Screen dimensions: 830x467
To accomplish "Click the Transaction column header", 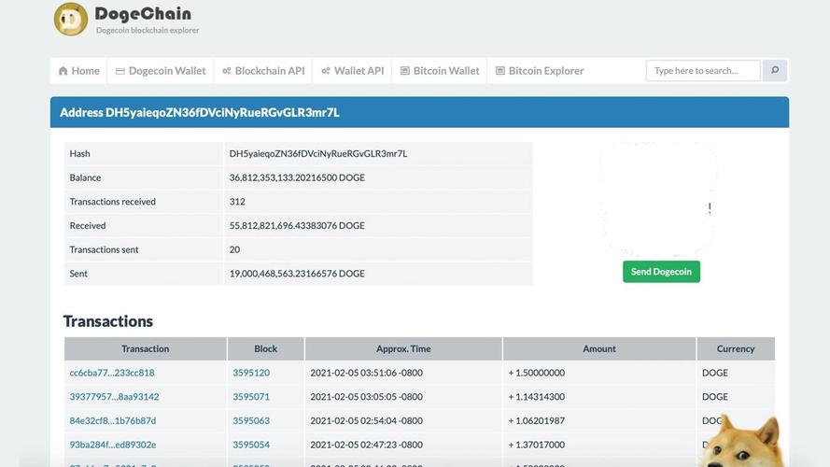I will [x=146, y=349].
